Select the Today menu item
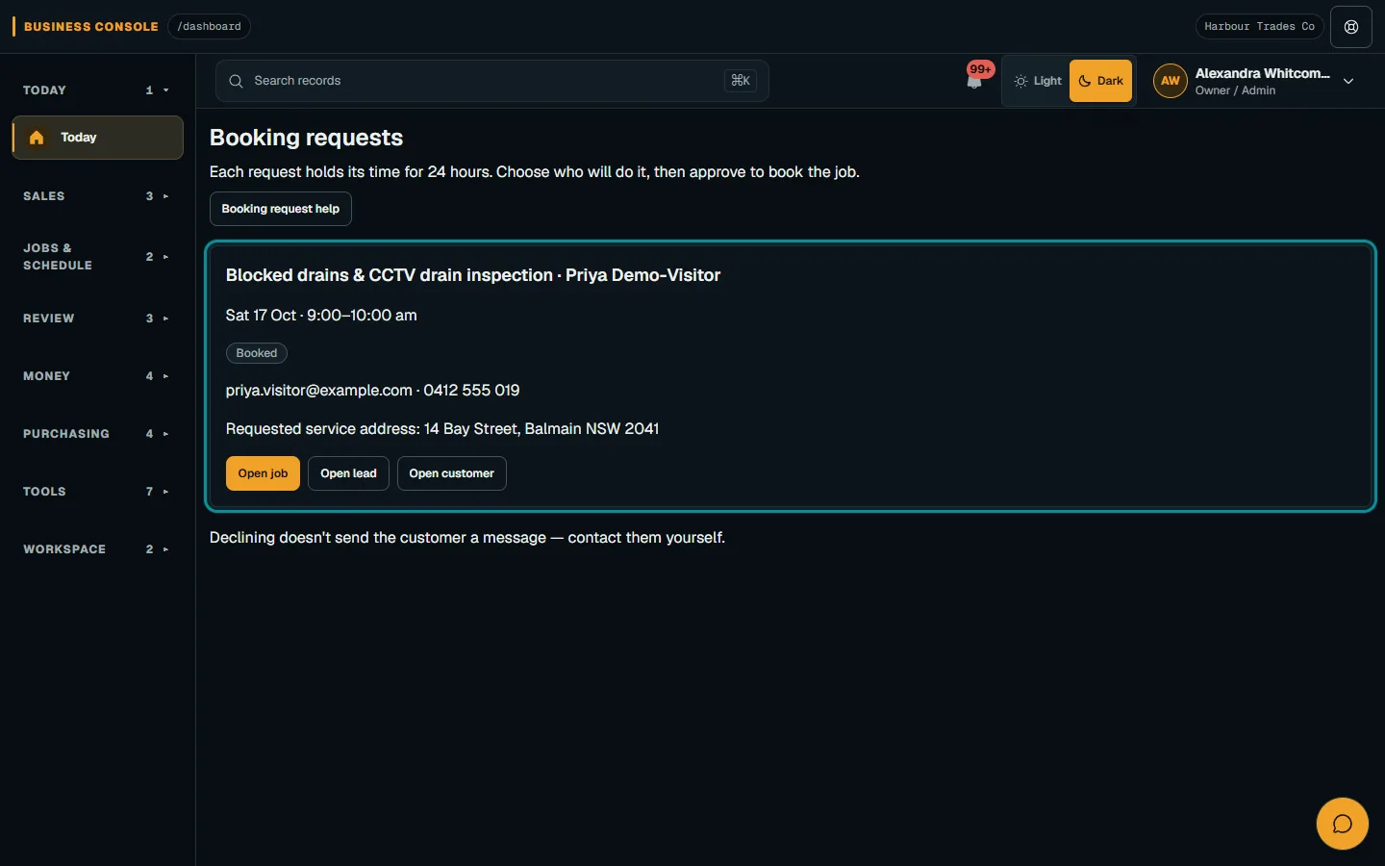Viewport: 1385px width, 866px height. tap(97, 138)
